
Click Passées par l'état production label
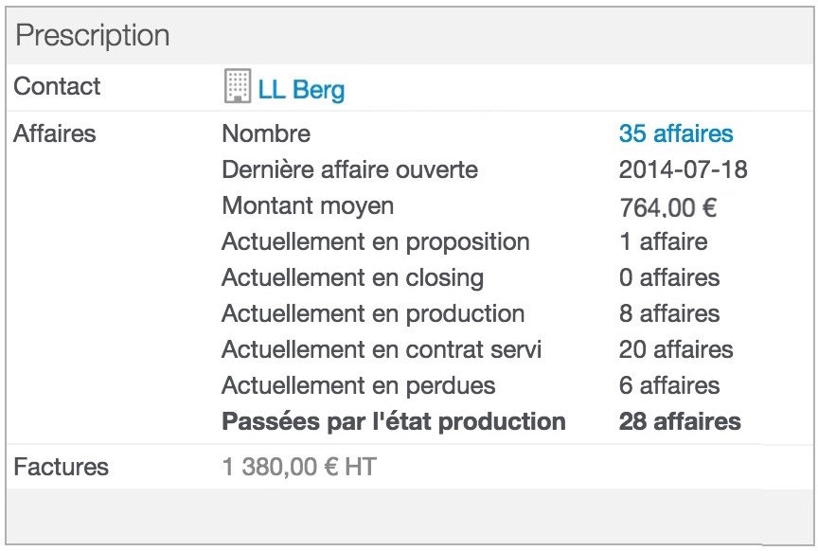pyautogui.click(x=394, y=421)
